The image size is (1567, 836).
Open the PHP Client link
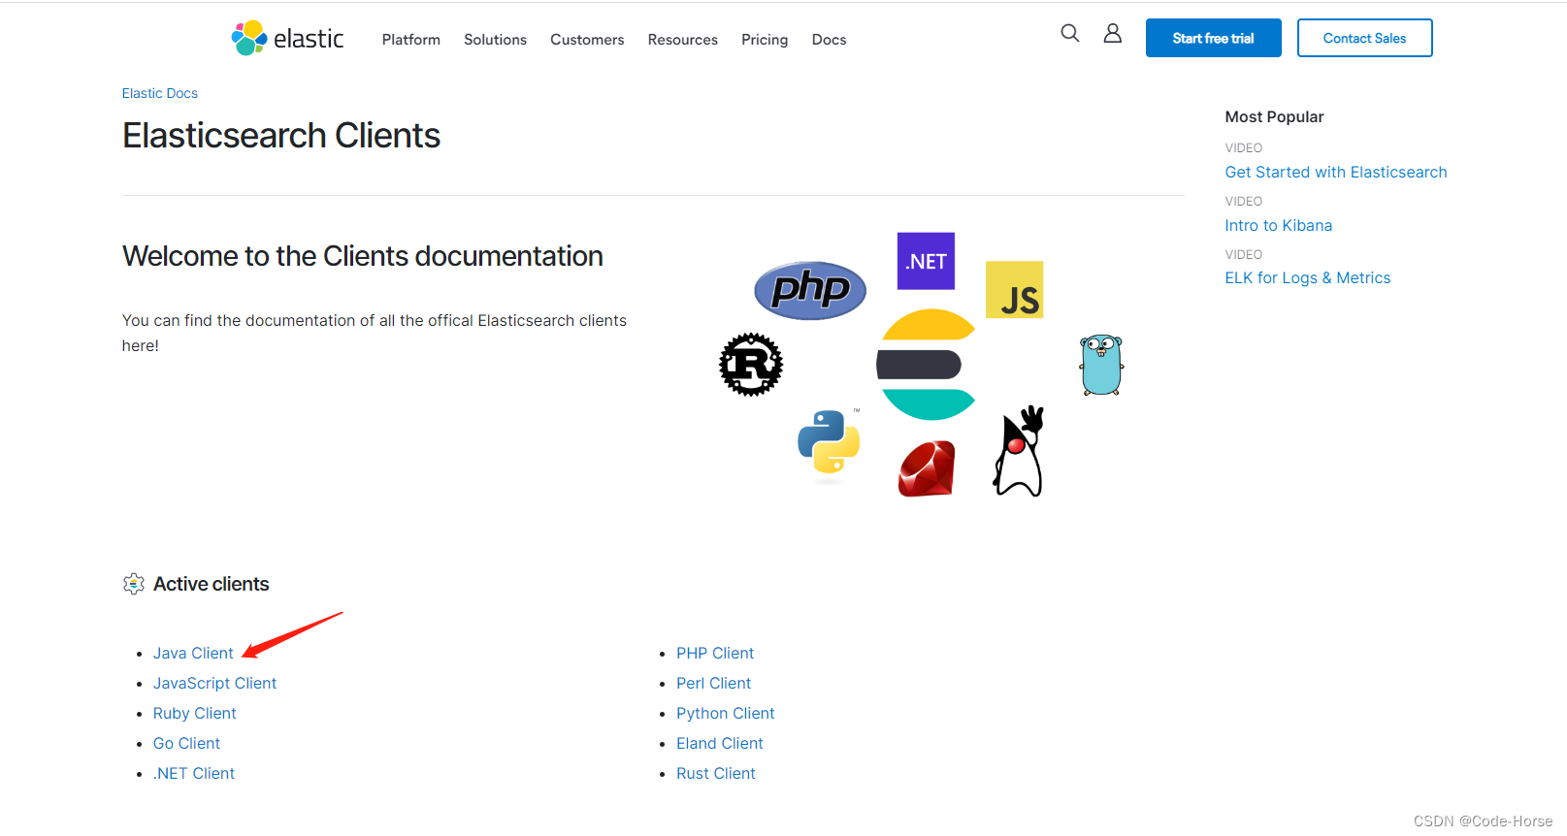pos(715,653)
